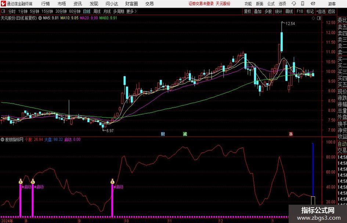This screenshot has width=347, height=223.
Task: Open the 自动交易 side tab
Action: [342, 147]
